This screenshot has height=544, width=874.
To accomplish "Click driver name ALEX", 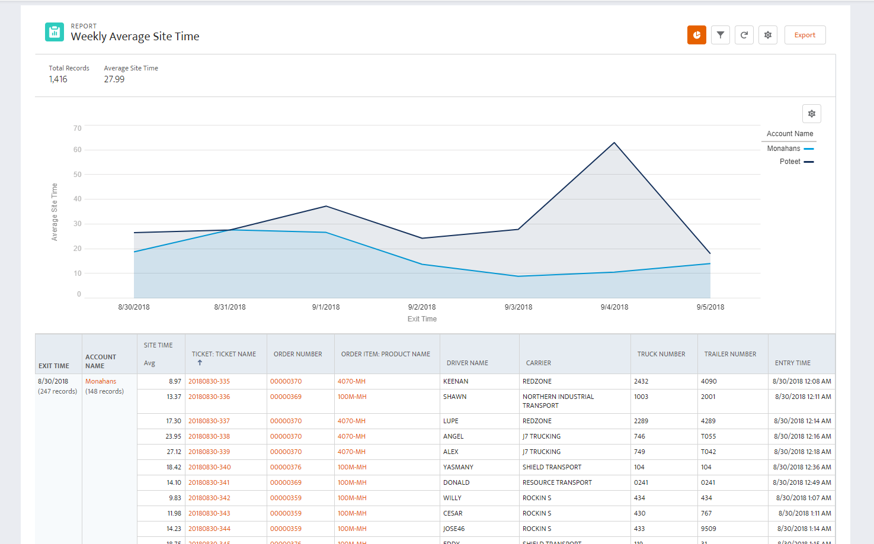I will (x=451, y=452).
